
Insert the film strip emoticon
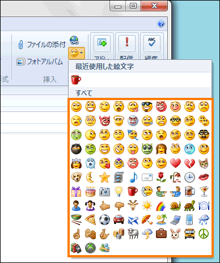(119, 177)
